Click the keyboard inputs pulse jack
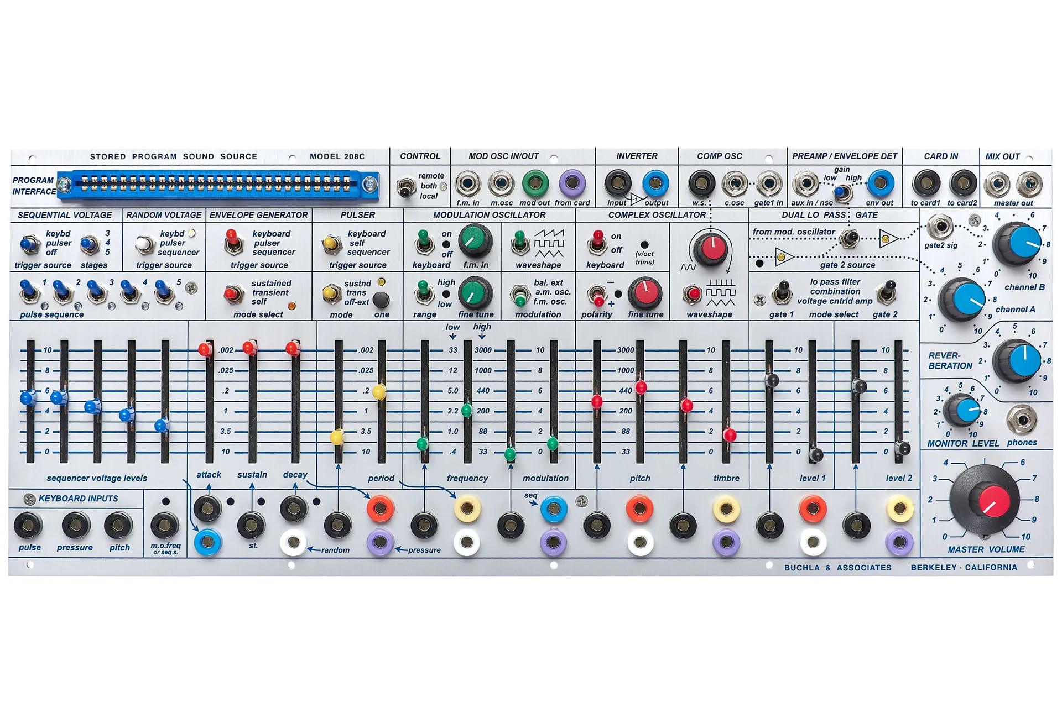This screenshot has width=1062, height=708. (x=28, y=526)
